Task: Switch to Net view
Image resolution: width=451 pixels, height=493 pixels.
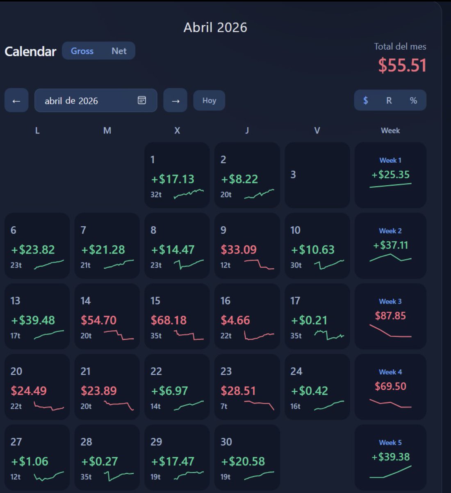Action: click(x=119, y=51)
